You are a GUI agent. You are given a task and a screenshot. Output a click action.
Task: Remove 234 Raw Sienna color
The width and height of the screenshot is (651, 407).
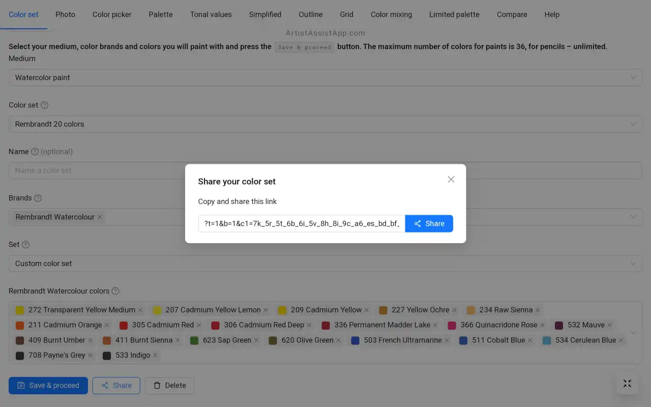538,310
